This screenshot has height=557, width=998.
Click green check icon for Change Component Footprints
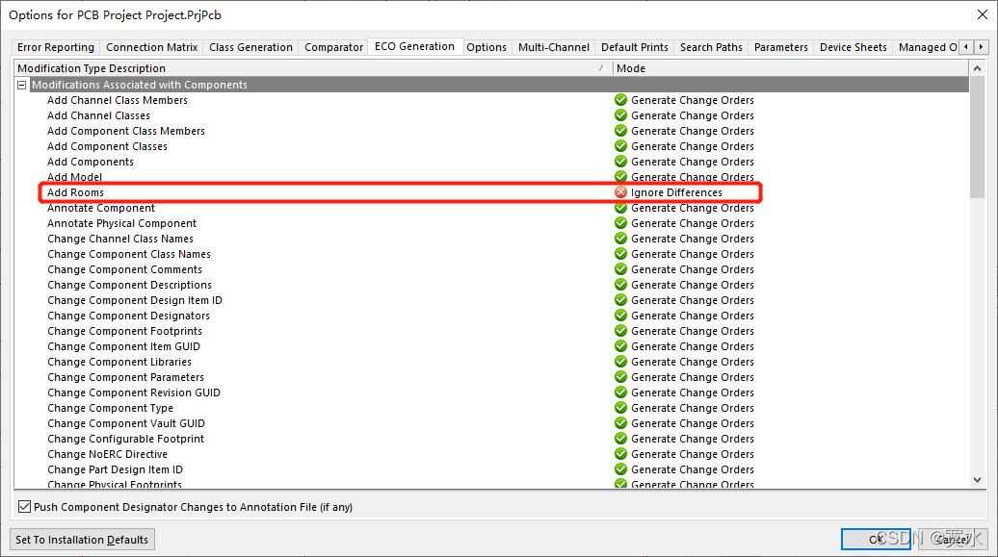[x=620, y=331]
